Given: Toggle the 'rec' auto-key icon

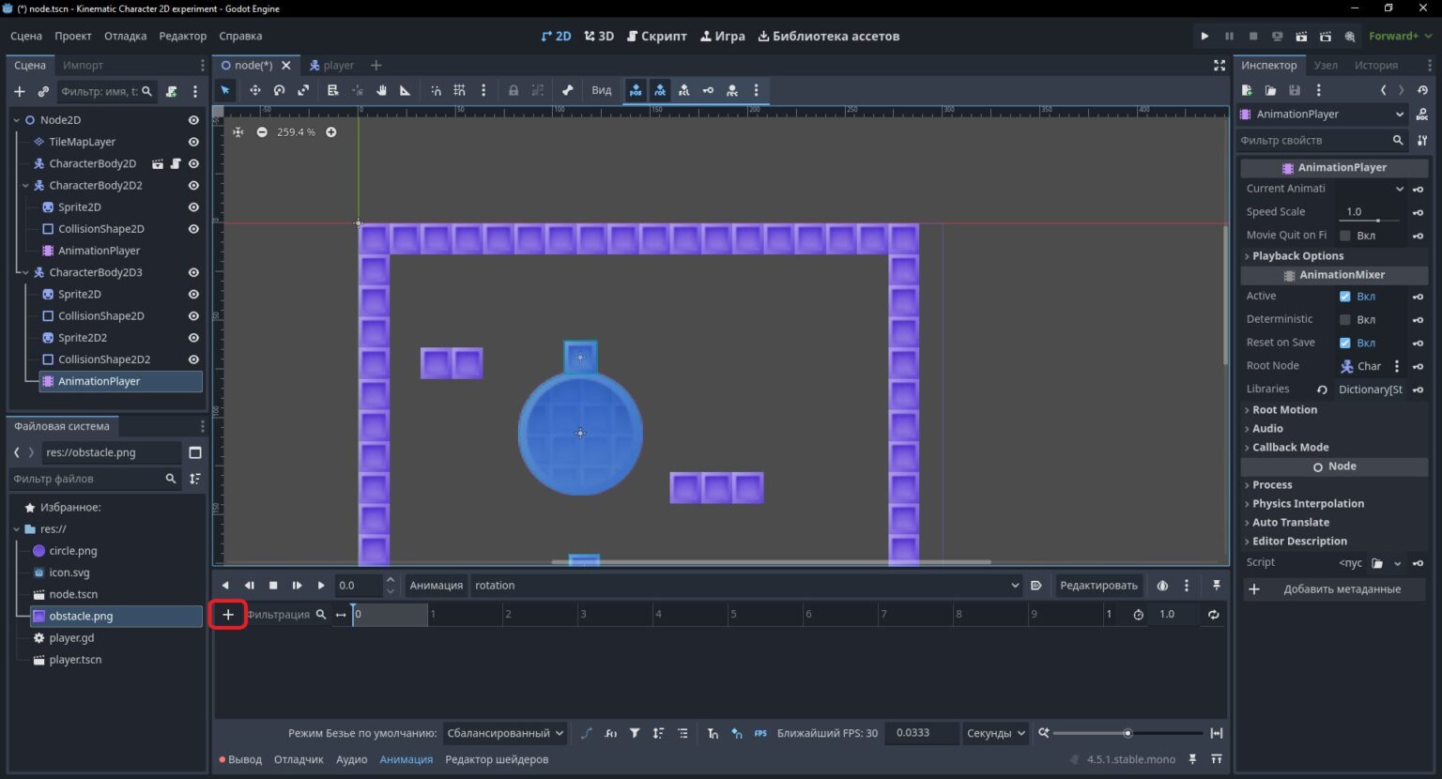Looking at the screenshot, I should point(732,90).
